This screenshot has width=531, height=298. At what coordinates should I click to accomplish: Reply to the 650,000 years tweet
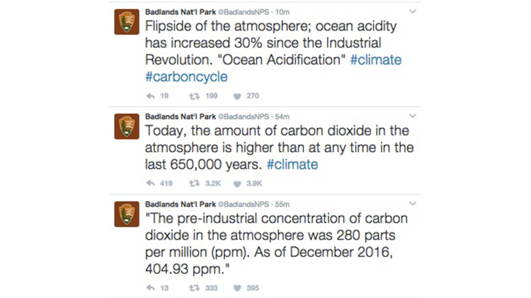pyautogui.click(x=150, y=183)
